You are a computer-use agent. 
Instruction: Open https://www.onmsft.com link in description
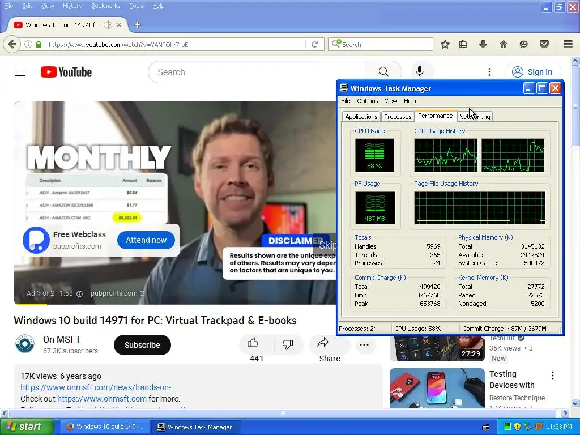102,399
